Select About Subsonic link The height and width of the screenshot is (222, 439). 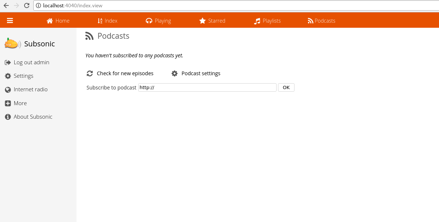[x=33, y=117]
